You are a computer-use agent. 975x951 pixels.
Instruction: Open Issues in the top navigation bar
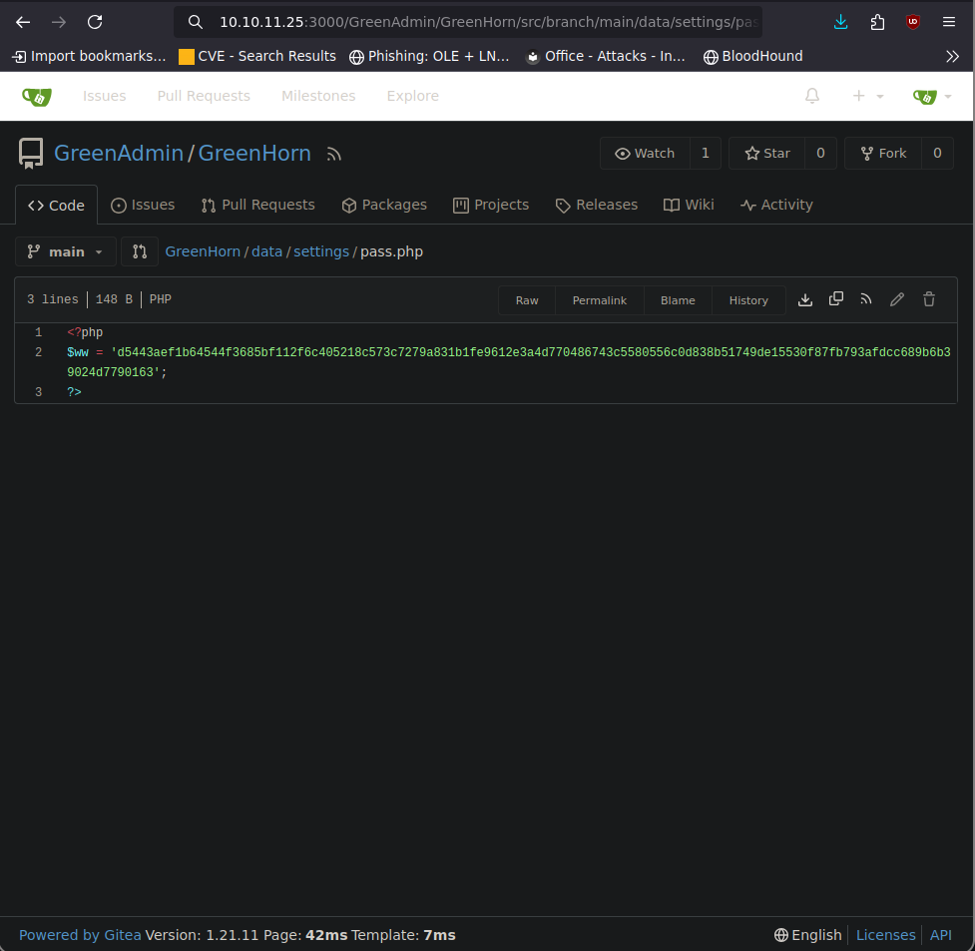(105, 96)
